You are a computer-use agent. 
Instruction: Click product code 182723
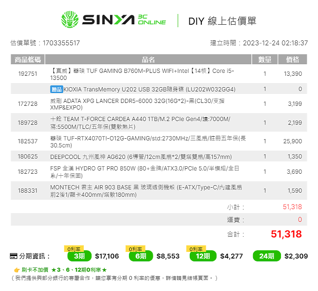point(28,172)
